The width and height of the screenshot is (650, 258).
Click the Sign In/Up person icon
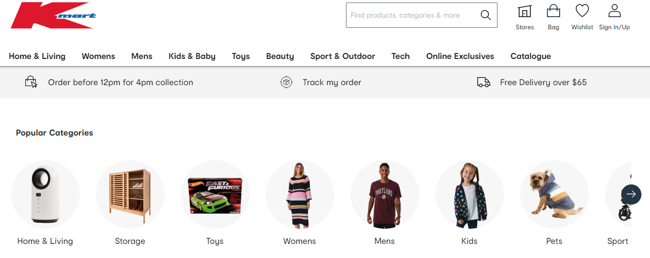coord(614,11)
